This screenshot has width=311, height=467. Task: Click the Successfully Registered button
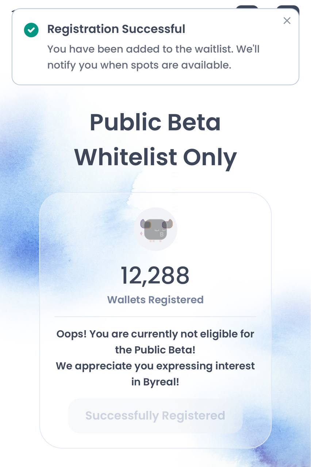(x=155, y=416)
